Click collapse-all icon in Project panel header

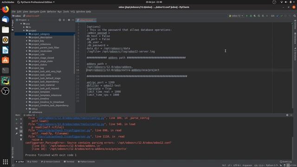(64, 20)
